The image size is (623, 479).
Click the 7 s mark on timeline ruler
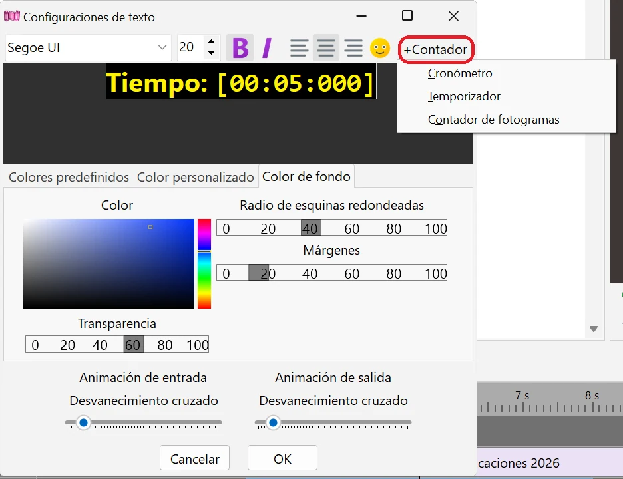[x=522, y=396]
